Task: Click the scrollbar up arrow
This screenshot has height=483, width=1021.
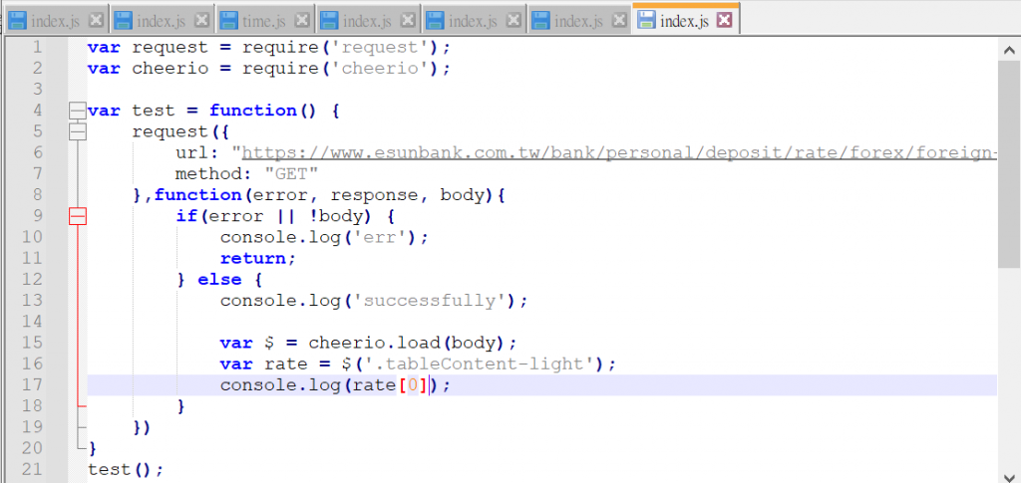Action: tap(1009, 50)
